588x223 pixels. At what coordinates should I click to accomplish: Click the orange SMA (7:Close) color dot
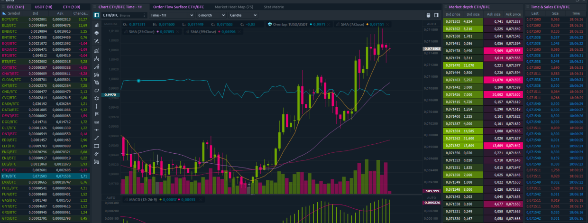367,24
